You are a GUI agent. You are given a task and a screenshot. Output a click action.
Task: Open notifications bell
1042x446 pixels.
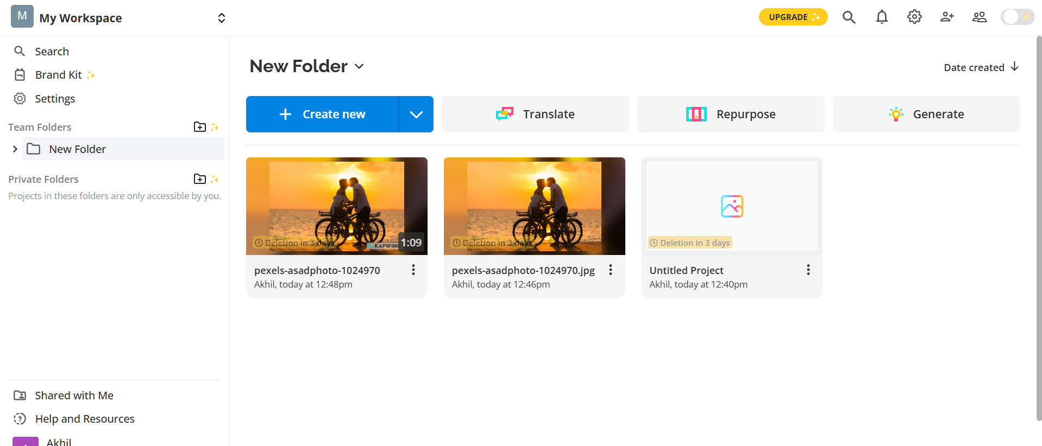click(x=882, y=17)
